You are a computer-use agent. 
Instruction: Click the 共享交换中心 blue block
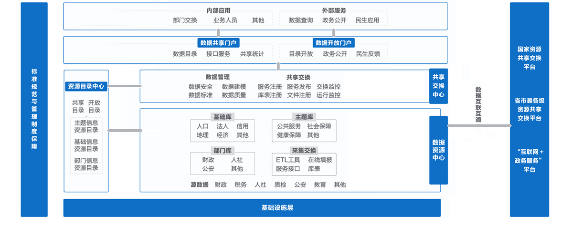[438, 86]
